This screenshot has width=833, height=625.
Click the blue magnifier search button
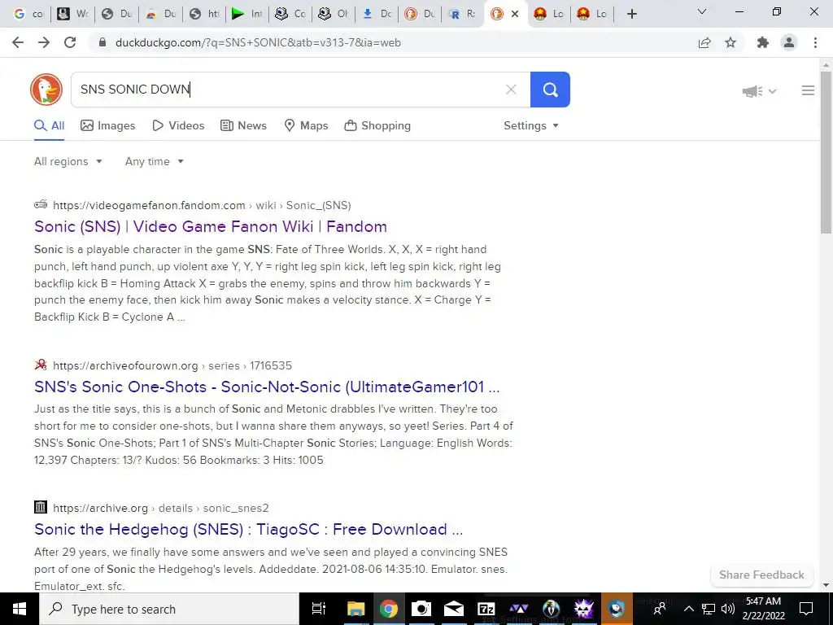pos(550,90)
